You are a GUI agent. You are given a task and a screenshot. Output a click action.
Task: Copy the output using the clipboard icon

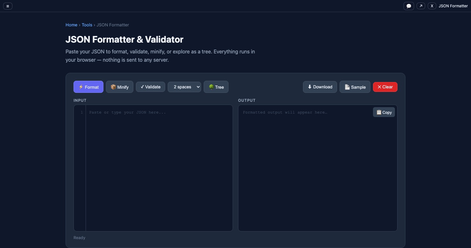383,112
